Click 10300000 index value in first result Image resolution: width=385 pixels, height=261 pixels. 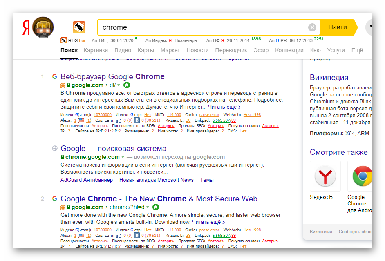(103, 114)
